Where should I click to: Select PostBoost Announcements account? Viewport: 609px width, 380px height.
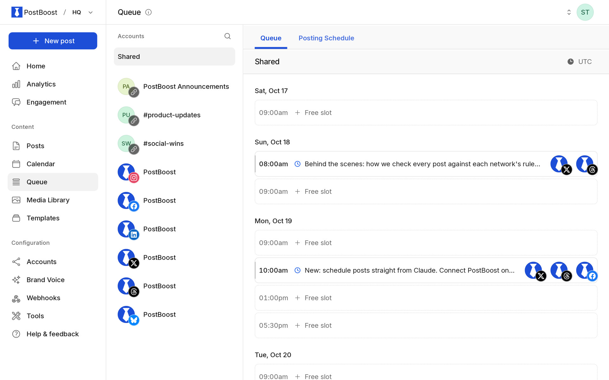[174, 86]
